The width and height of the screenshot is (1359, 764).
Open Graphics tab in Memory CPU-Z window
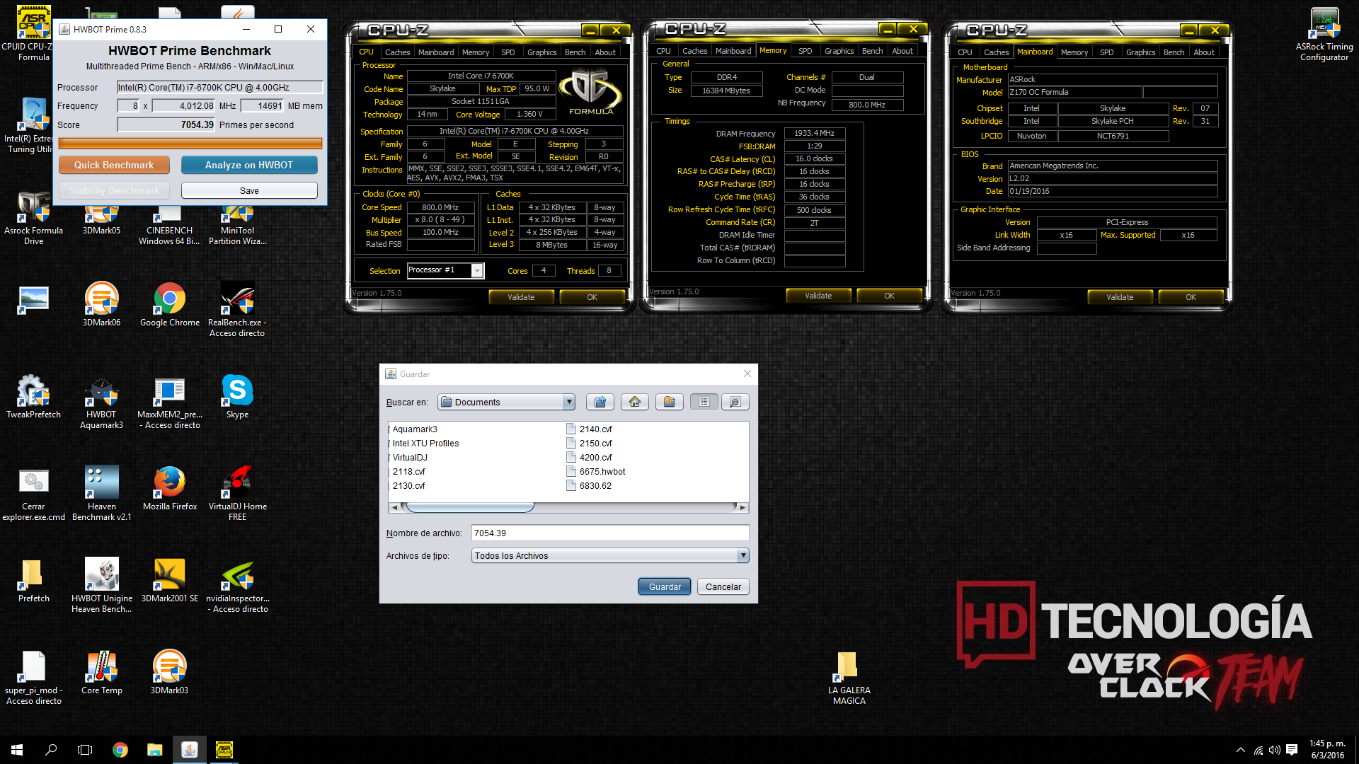839,51
